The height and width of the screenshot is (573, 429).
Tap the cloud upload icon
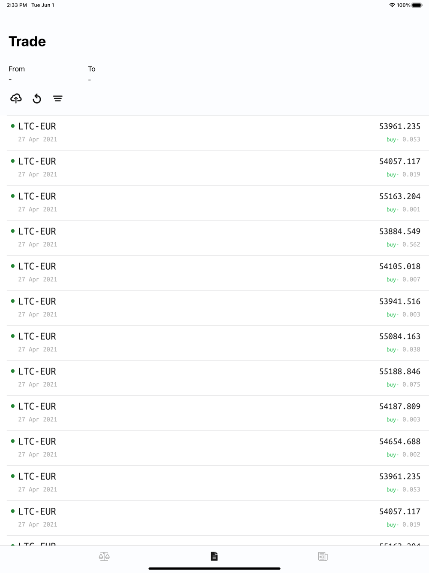click(x=16, y=98)
